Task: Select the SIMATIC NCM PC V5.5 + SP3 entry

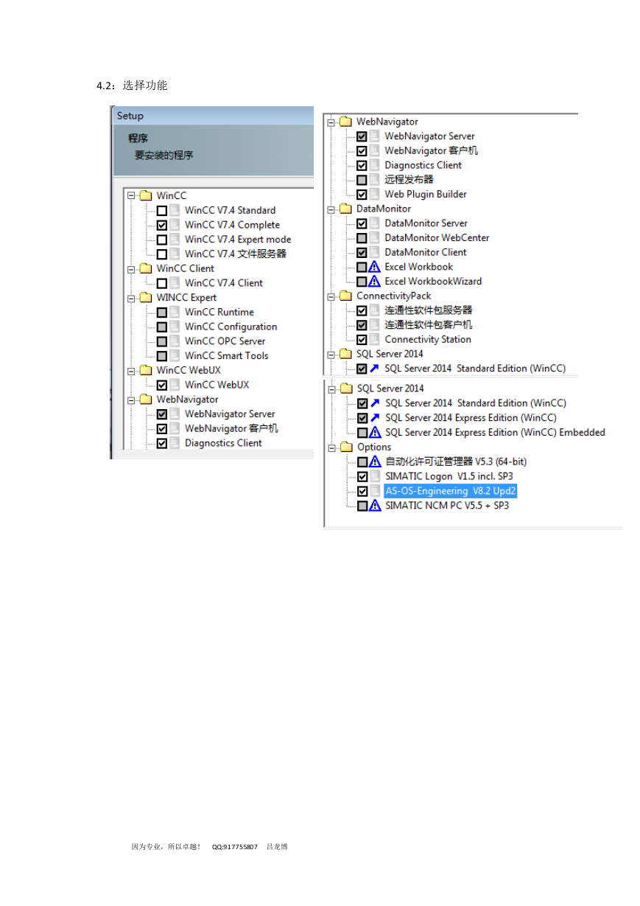Action: click(x=447, y=506)
